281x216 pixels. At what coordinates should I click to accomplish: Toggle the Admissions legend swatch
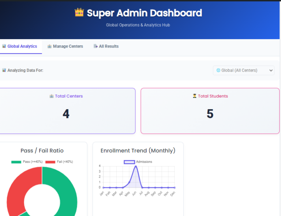[x=129, y=162]
